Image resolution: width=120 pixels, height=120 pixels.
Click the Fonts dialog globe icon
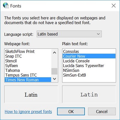tap(6, 5)
